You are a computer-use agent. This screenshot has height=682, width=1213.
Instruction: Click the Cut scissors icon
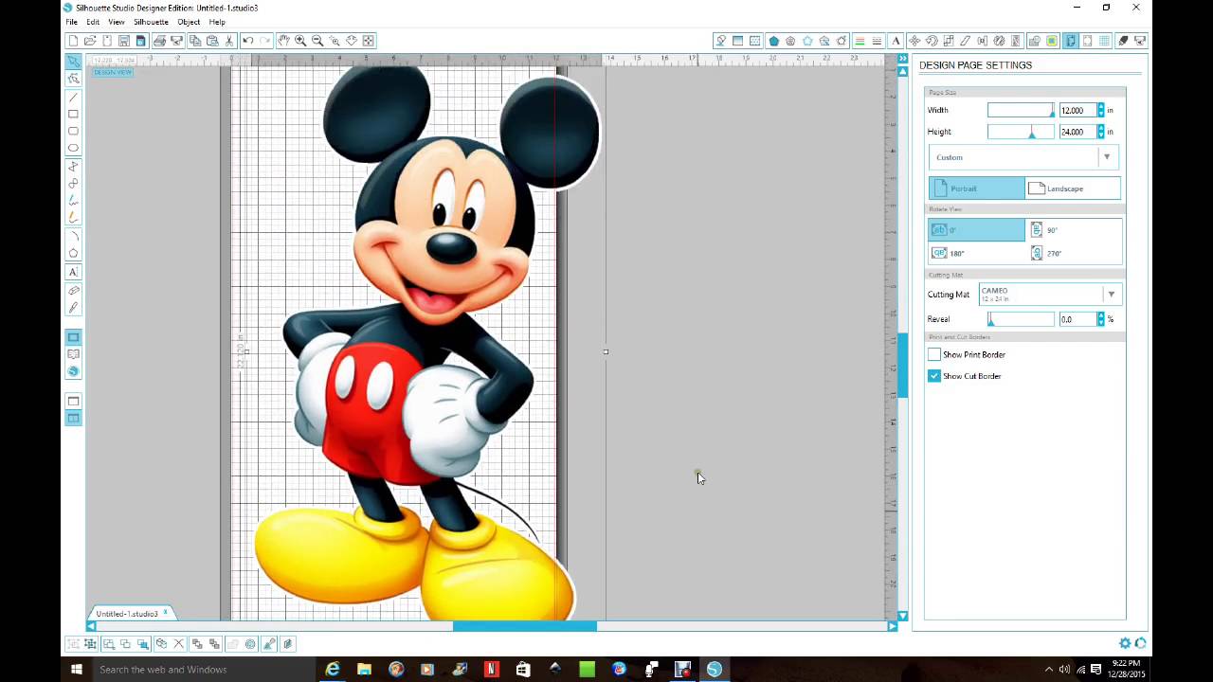[229, 41]
